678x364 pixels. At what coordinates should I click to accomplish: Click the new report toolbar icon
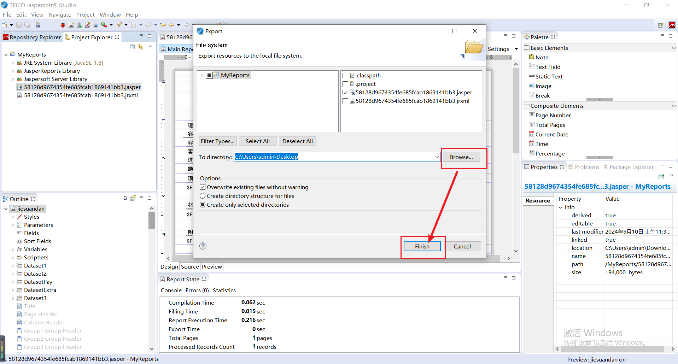pyautogui.click(x=71, y=25)
